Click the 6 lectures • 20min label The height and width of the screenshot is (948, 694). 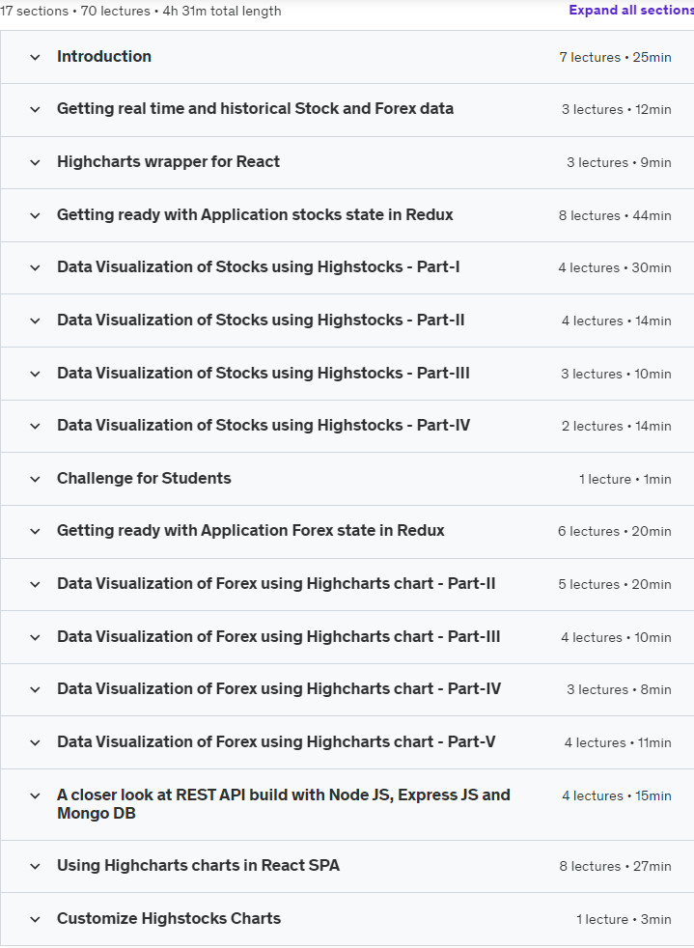pyautogui.click(x=615, y=531)
